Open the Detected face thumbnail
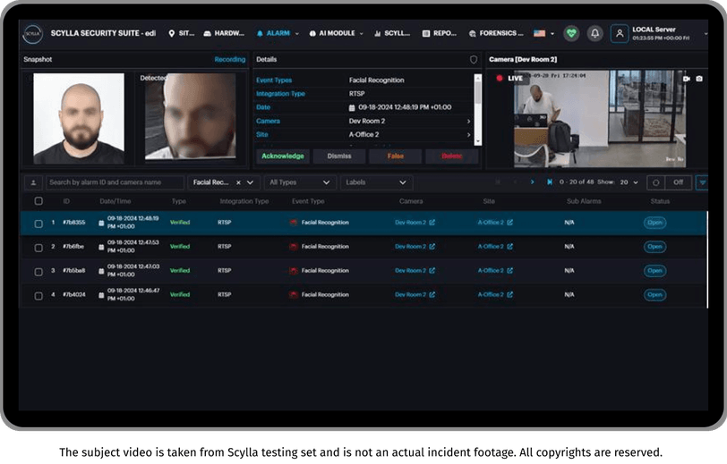This screenshot has height=464, width=727. (x=190, y=117)
